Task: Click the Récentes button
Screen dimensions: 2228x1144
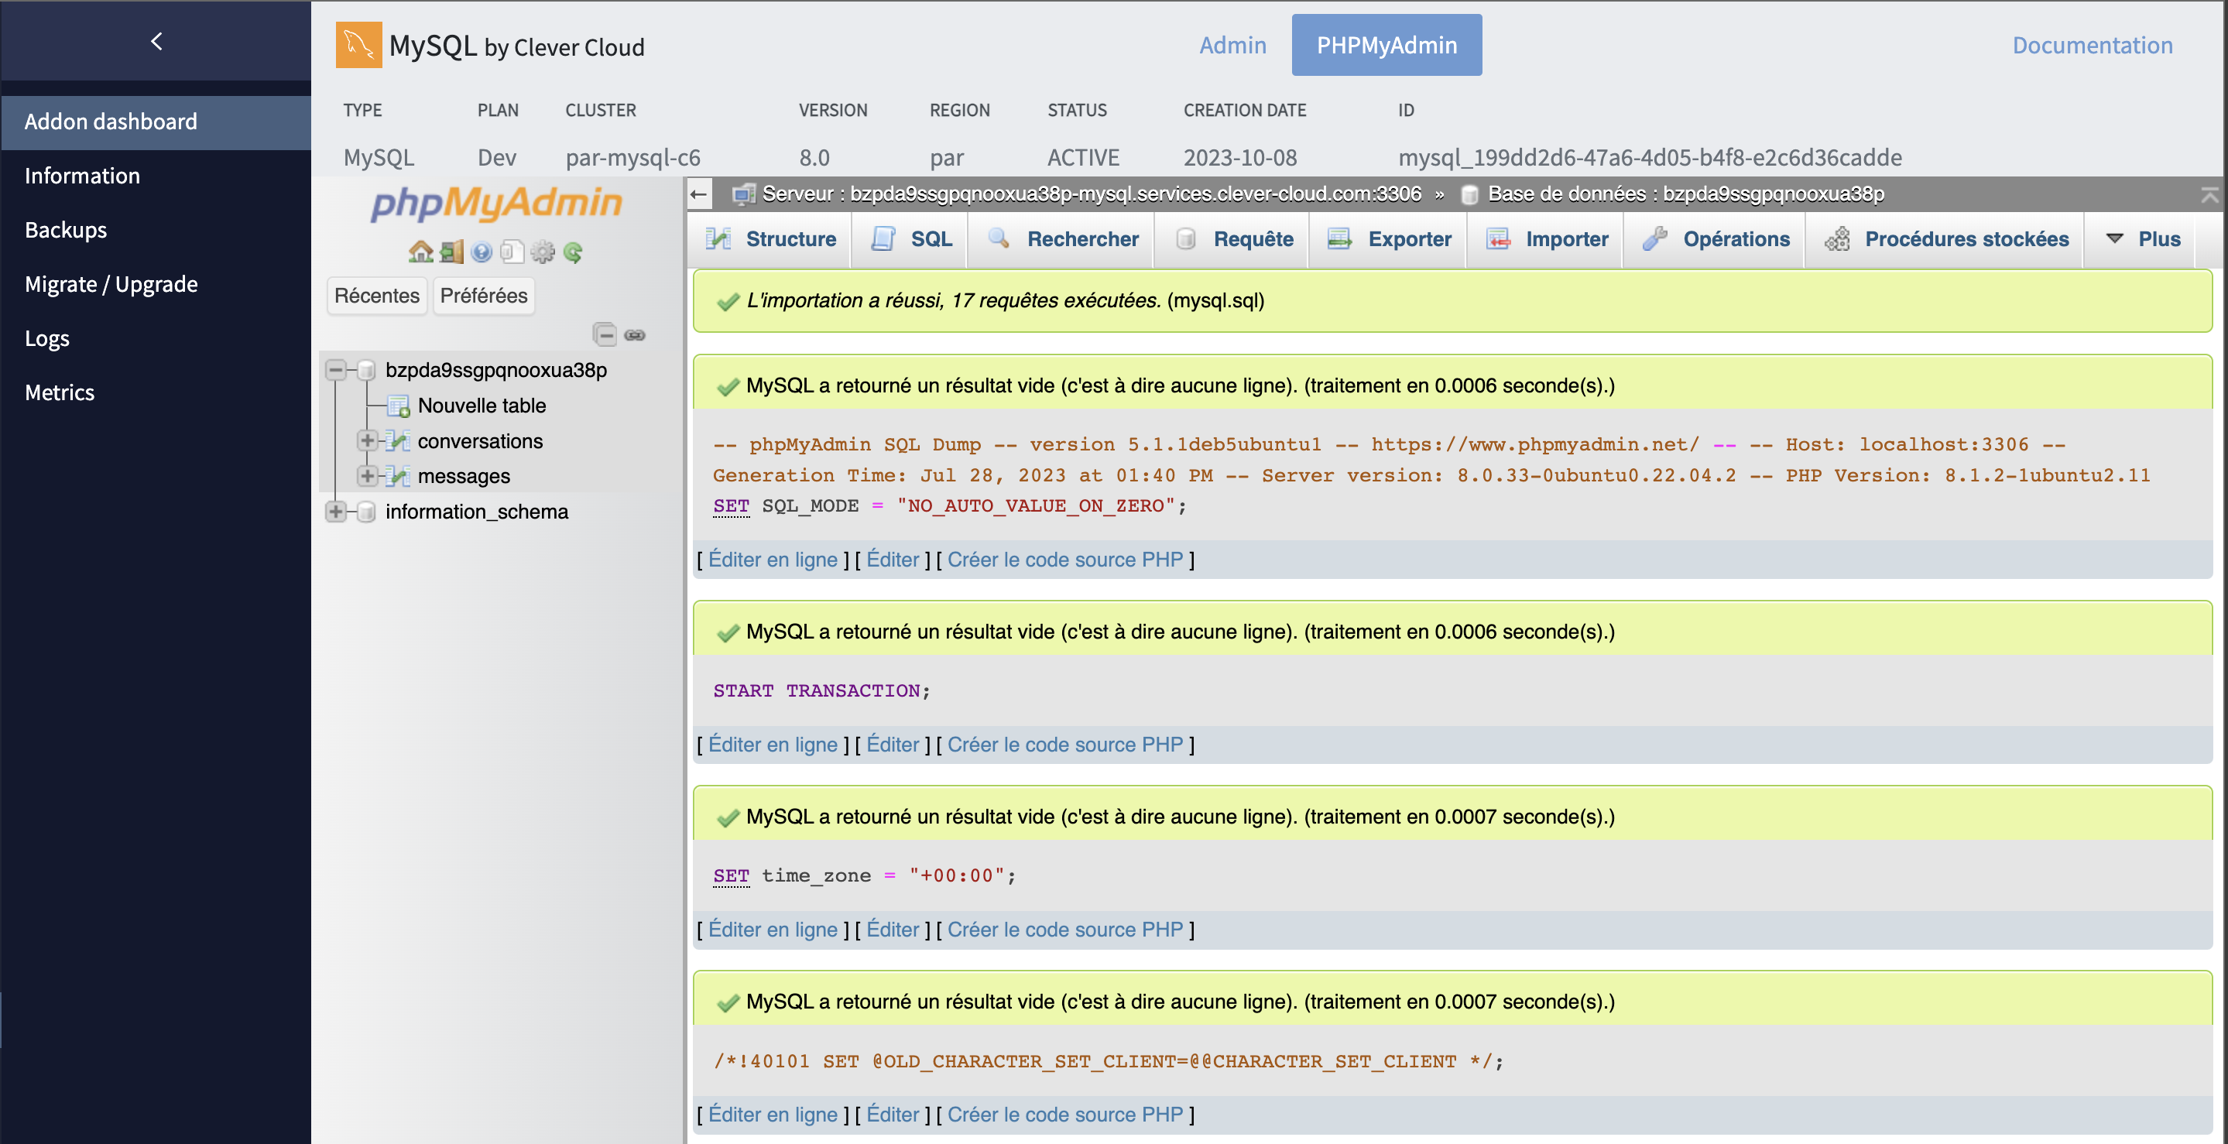Action: click(x=376, y=296)
